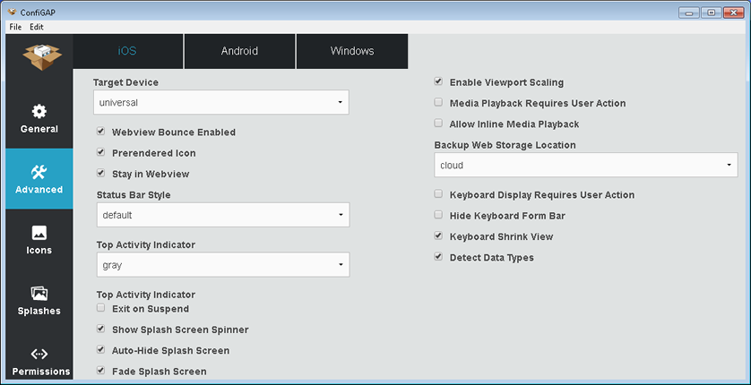The height and width of the screenshot is (385, 751).
Task: Disable Detect Data Types checkbox
Action: tap(438, 256)
